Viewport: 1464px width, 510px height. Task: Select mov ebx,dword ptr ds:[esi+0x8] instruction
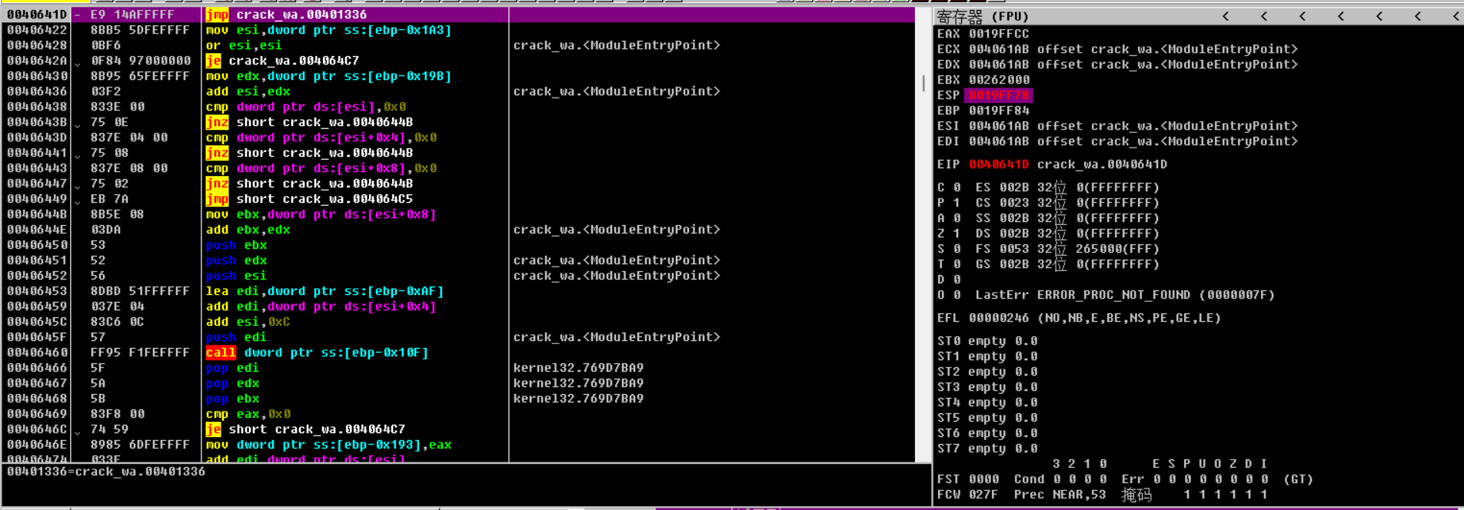tap(321, 214)
